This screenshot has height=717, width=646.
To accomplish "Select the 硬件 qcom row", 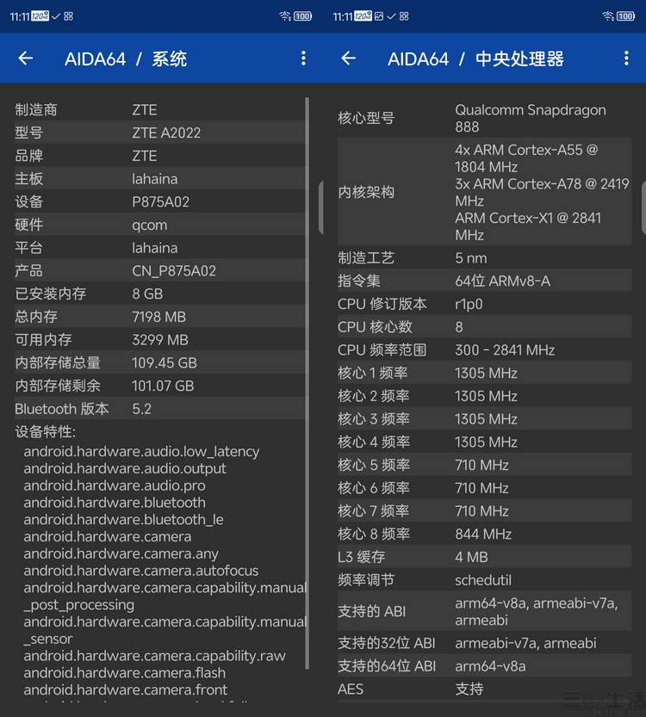I will pos(159,225).
